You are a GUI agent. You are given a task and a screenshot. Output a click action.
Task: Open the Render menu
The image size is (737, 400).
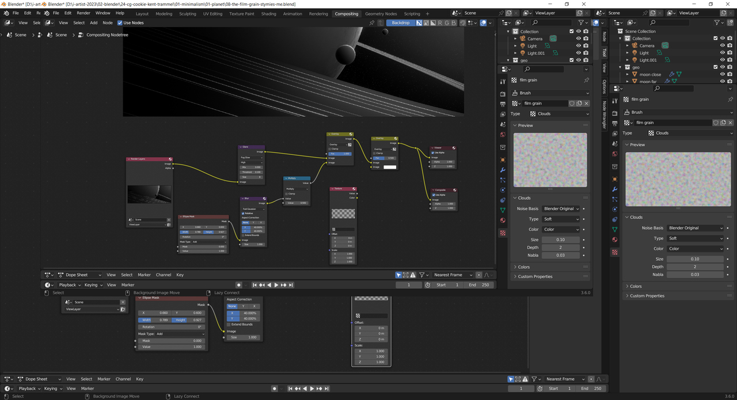click(x=83, y=13)
